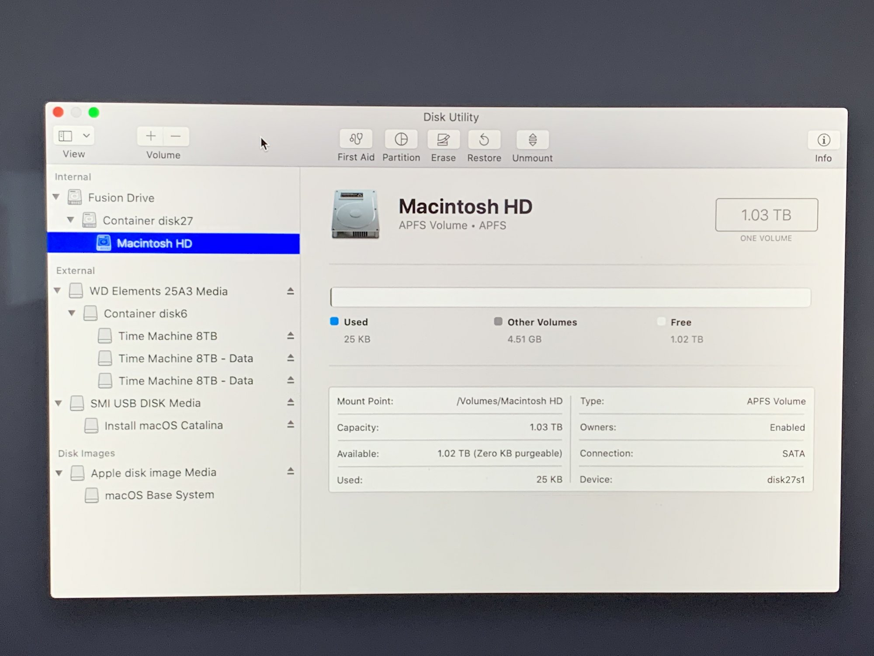The height and width of the screenshot is (656, 874).
Task: Collapse SMI USB DISK Media tree
Action: [x=59, y=403]
